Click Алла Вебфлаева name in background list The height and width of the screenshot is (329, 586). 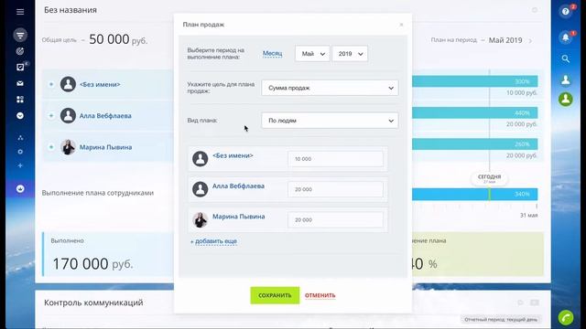click(x=105, y=116)
